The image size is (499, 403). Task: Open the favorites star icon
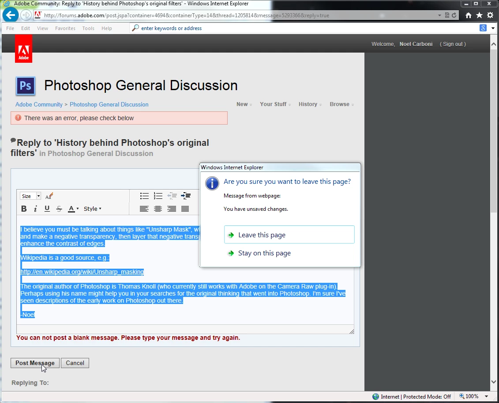pos(479,15)
